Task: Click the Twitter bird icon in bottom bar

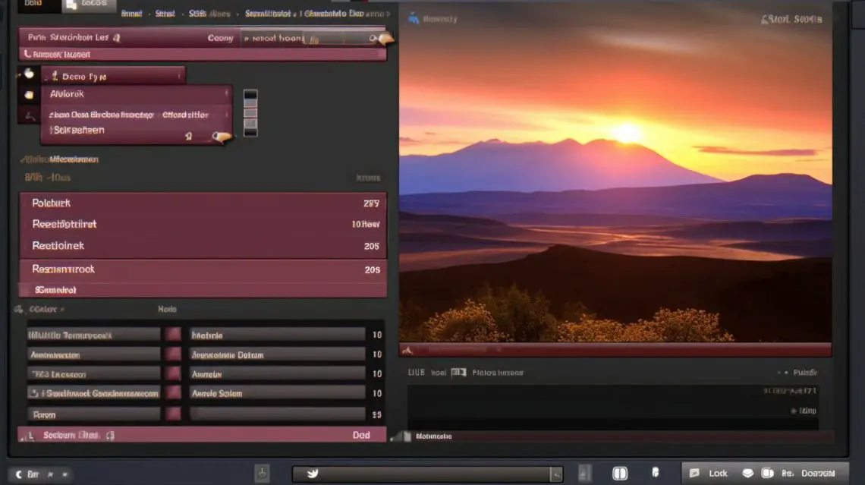Action: 312,474
